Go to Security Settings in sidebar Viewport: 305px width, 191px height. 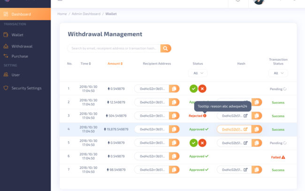tap(26, 88)
